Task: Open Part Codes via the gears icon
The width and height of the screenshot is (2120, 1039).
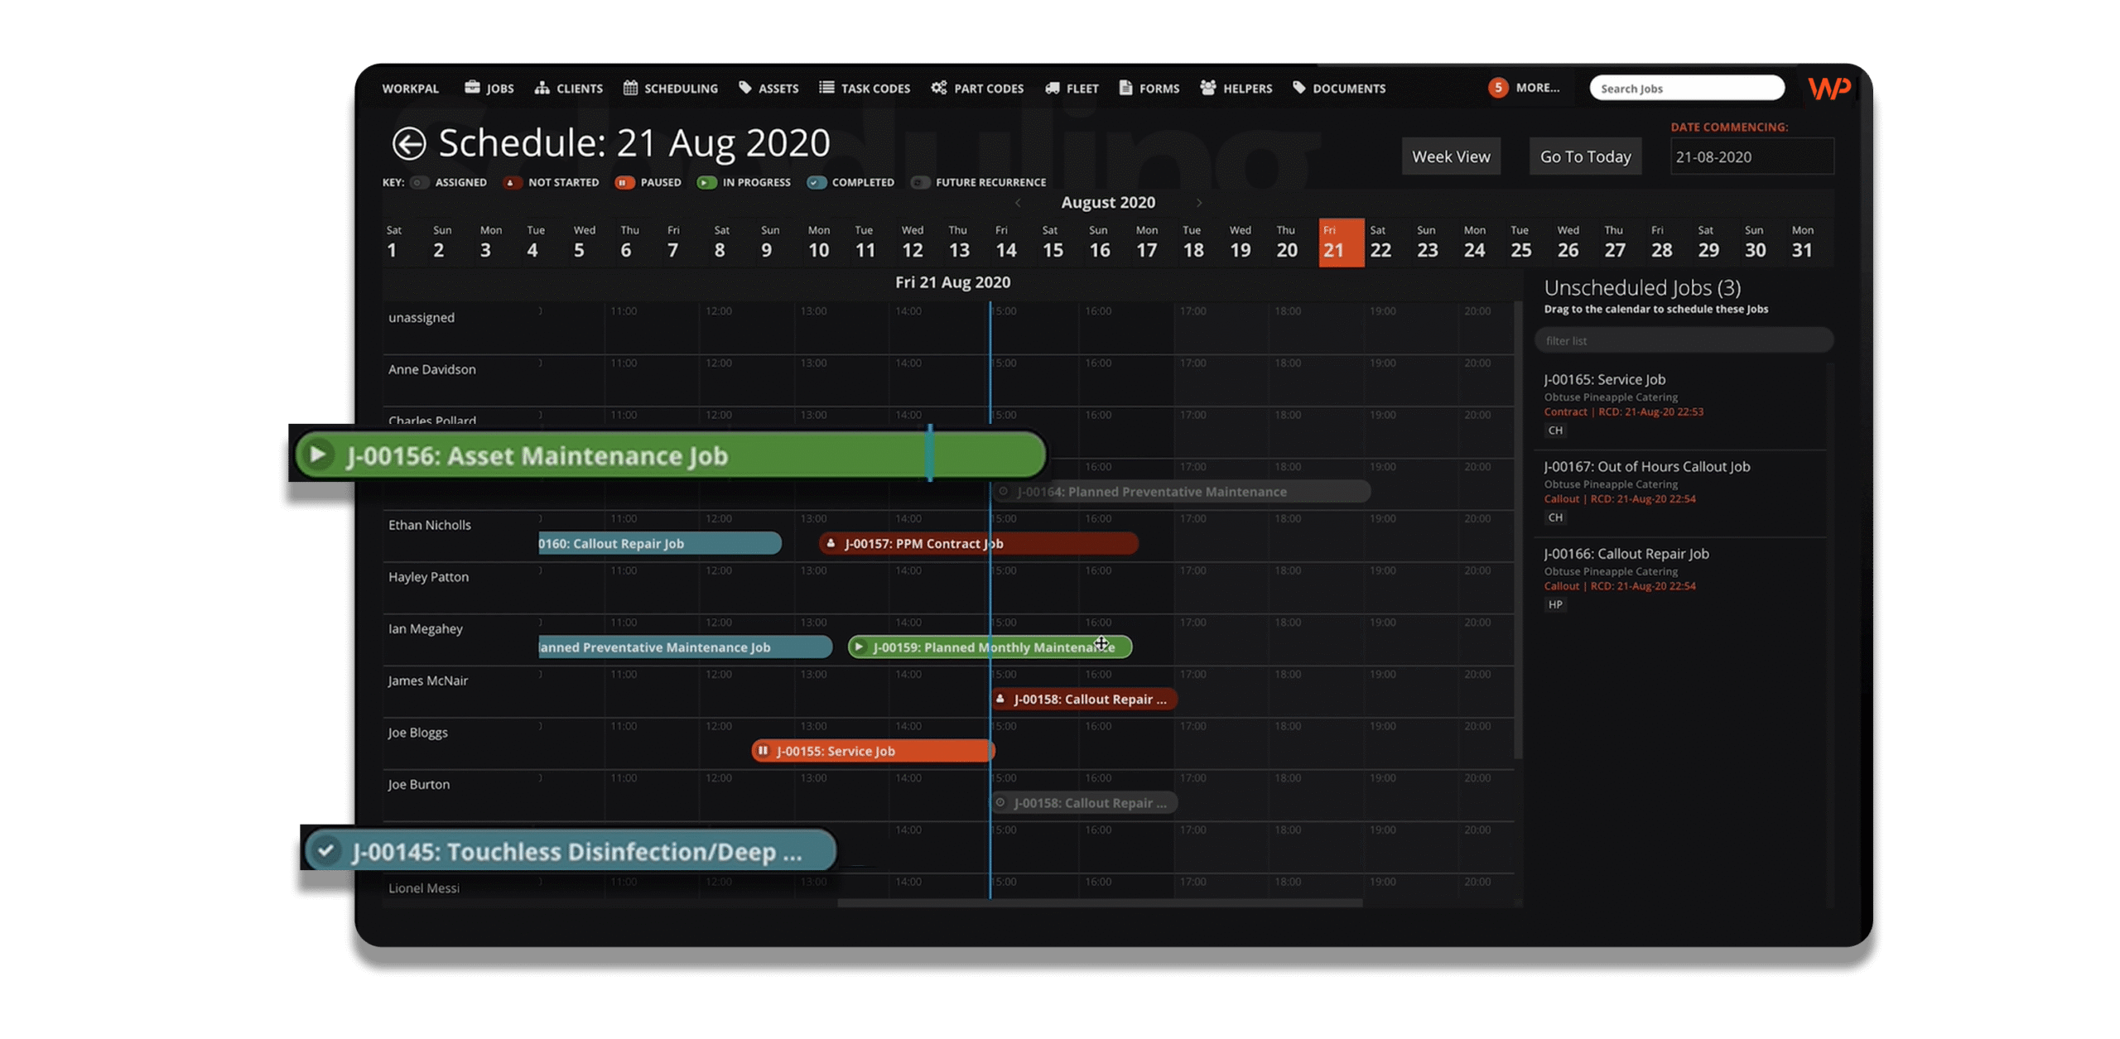Action: click(x=937, y=87)
